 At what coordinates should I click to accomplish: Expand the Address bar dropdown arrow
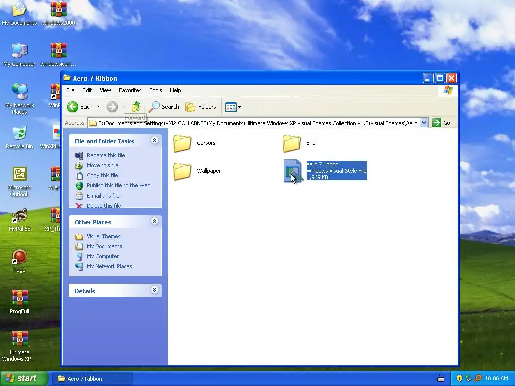(x=424, y=123)
